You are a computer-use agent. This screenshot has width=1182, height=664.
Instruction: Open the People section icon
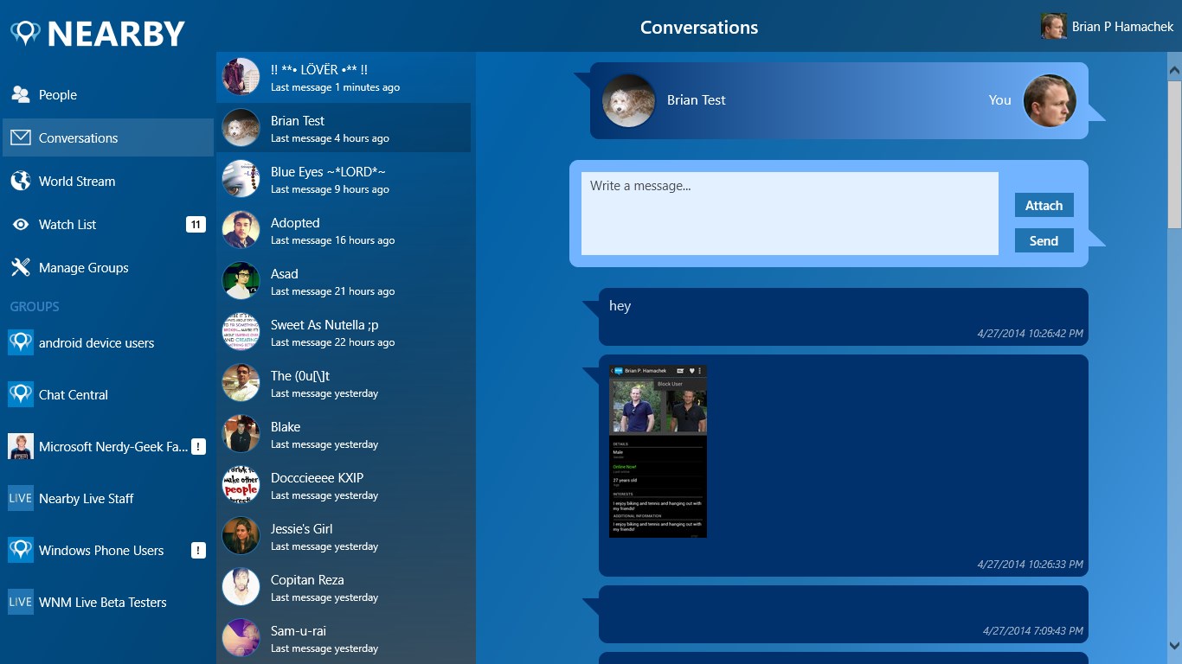click(x=21, y=95)
